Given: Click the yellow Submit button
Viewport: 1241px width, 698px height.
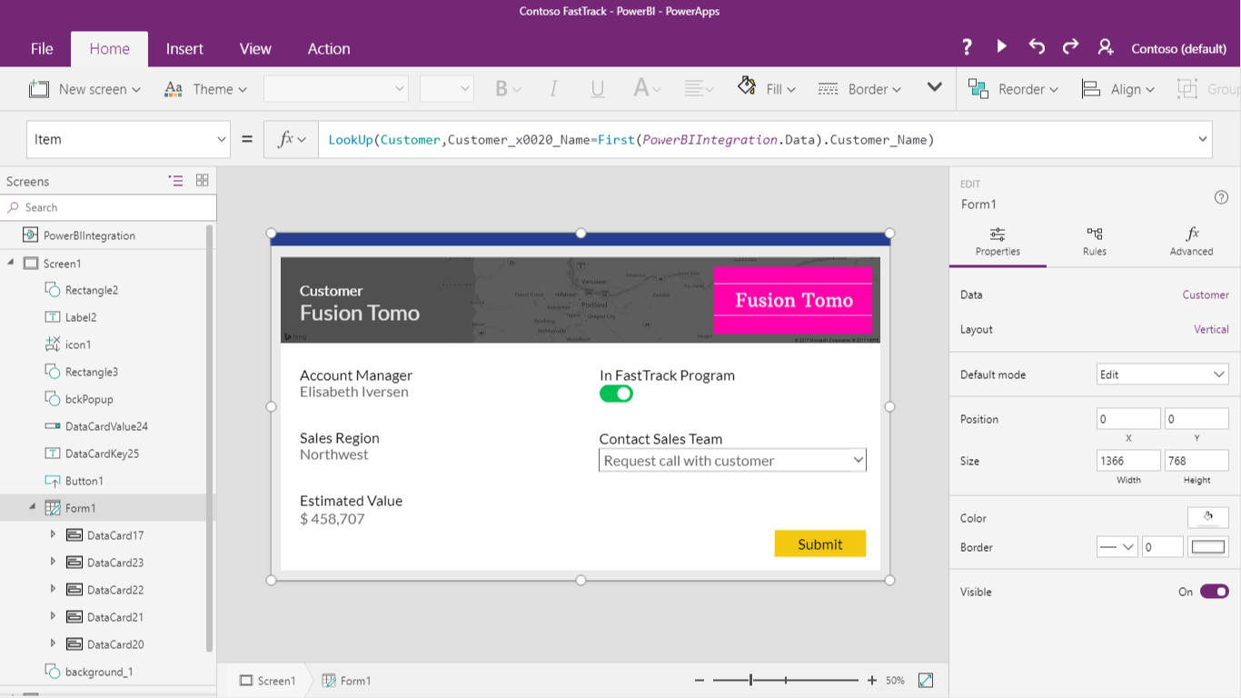Looking at the screenshot, I should tap(819, 543).
